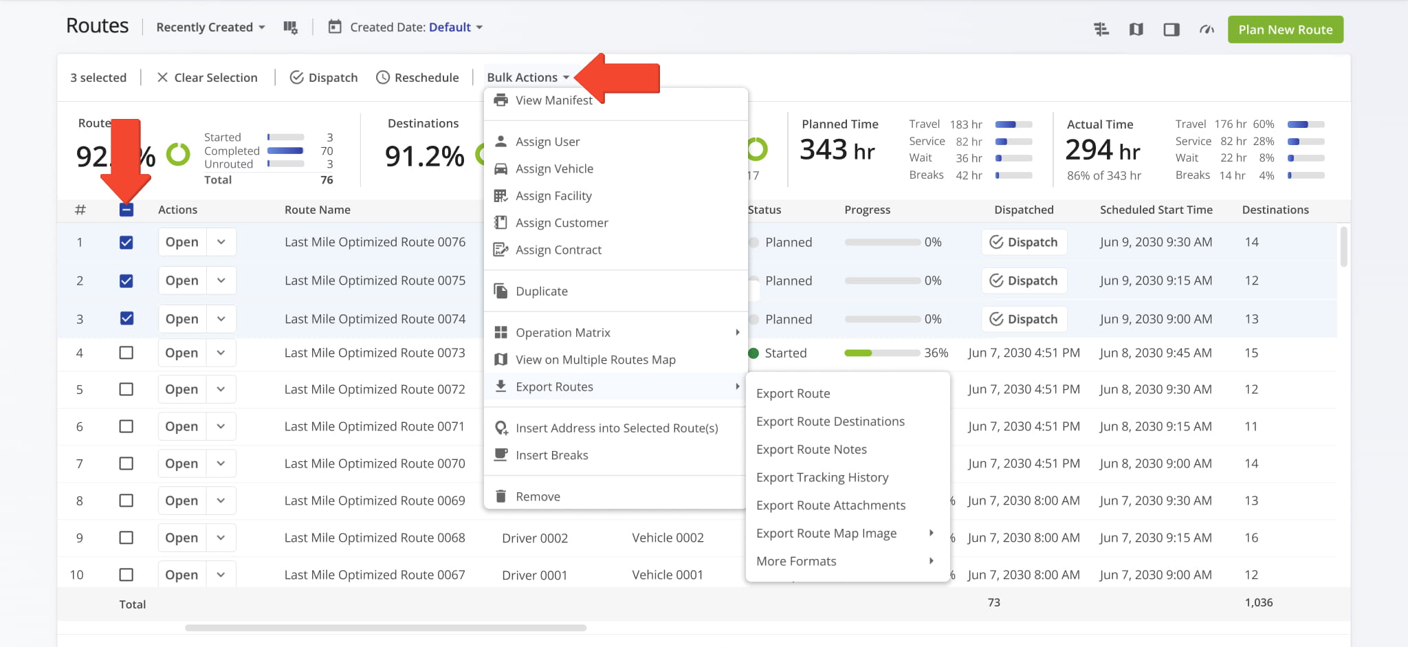Viewport: 1408px width, 647px height.
Task: Click the Reschedule clock icon
Action: tap(383, 78)
